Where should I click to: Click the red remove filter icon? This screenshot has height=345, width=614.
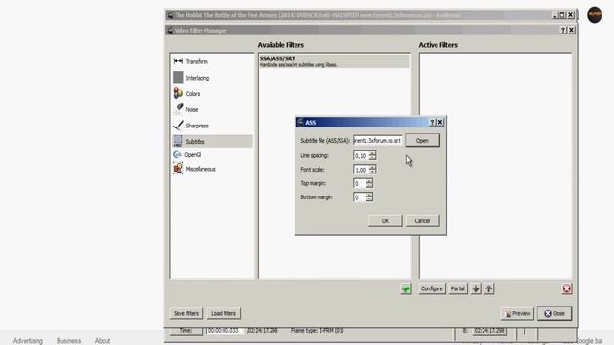coord(566,288)
